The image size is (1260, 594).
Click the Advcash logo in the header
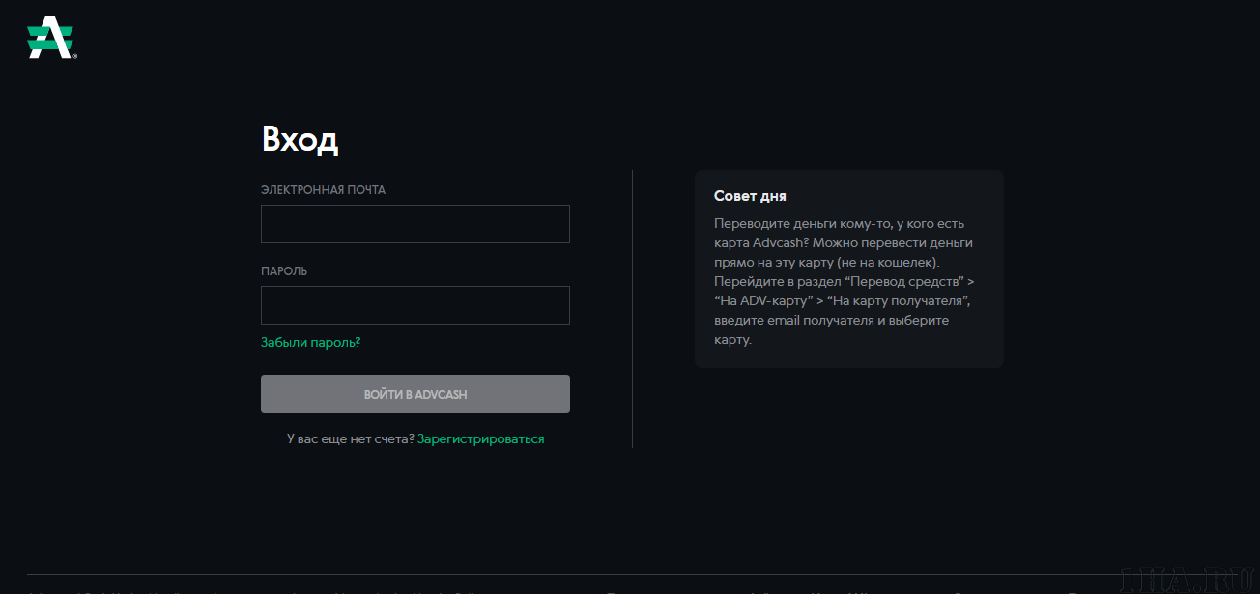[x=50, y=40]
